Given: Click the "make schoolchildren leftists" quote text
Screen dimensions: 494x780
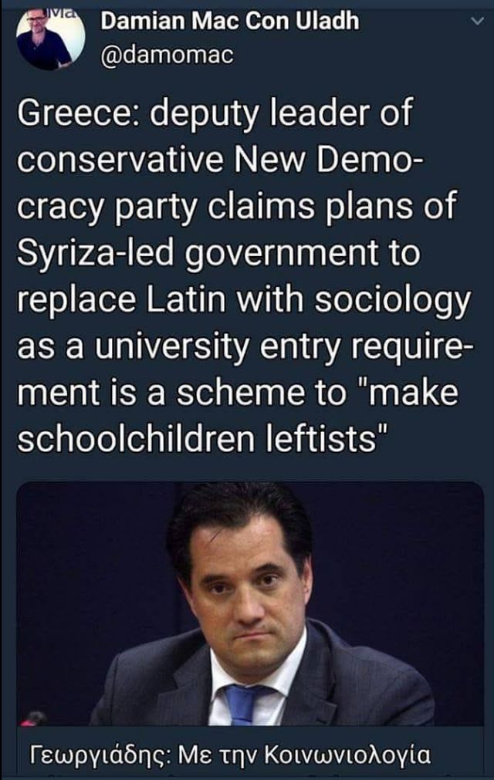Looking at the screenshot, I should 238,415.
